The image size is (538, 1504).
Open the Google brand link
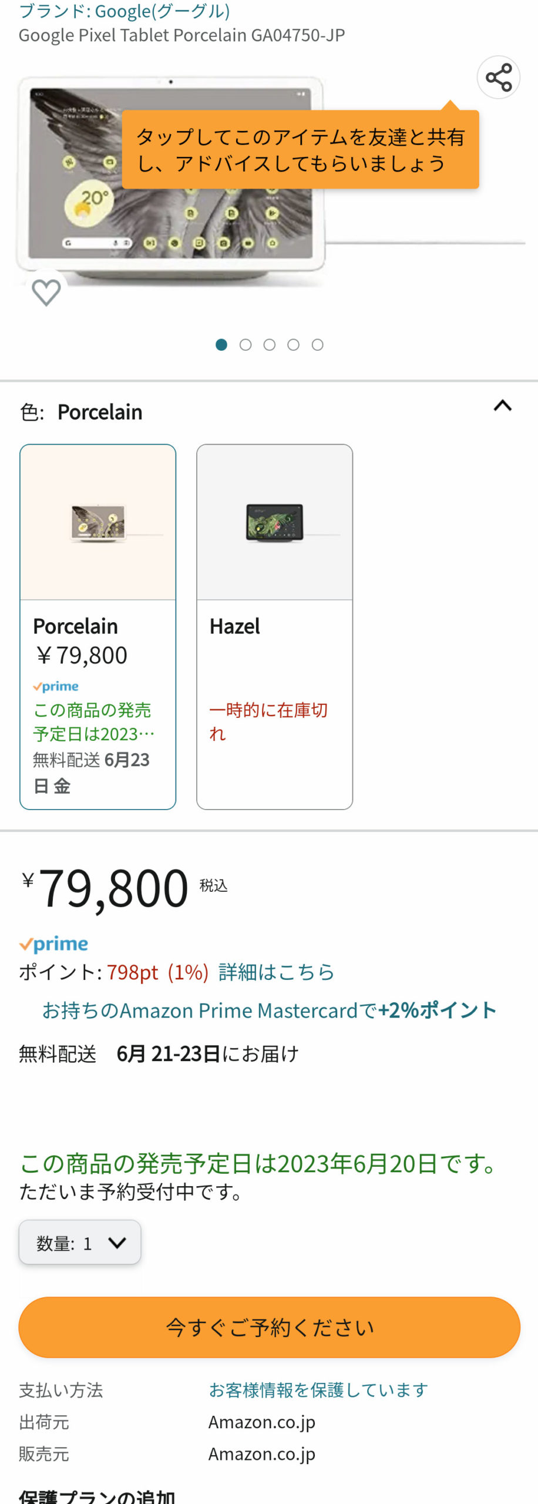(x=125, y=11)
